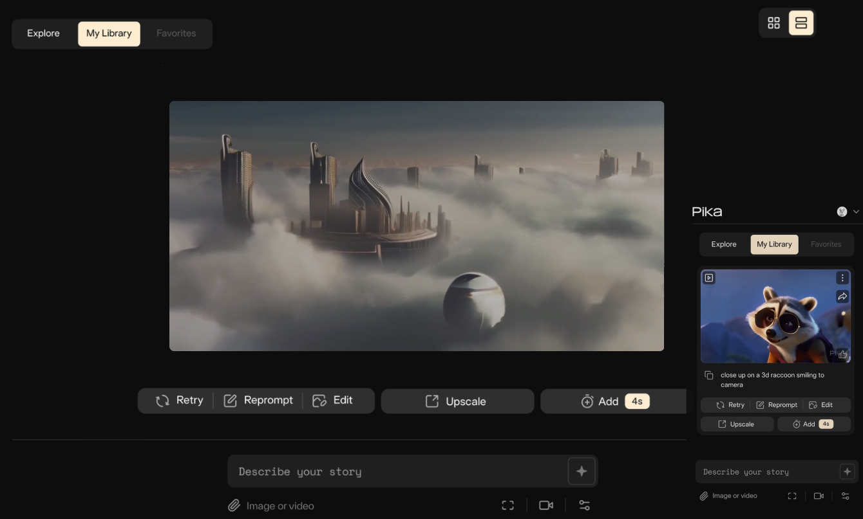Open three-dot menu on raccoon video
This screenshot has width=863, height=519.
coord(842,278)
